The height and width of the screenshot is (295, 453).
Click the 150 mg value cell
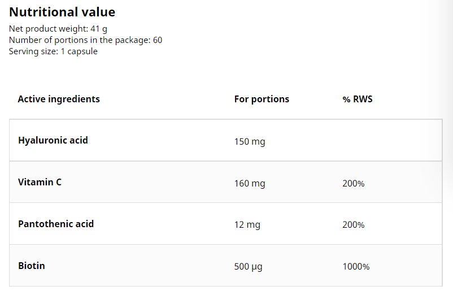(x=250, y=142)
